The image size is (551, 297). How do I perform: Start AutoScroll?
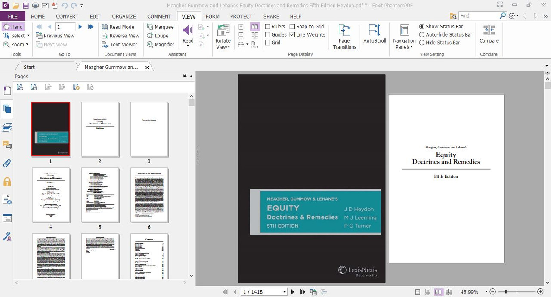[375, 34]
